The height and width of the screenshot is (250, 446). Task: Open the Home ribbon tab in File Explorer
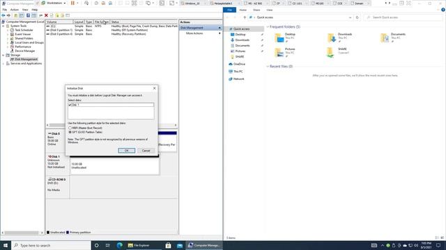243,10
